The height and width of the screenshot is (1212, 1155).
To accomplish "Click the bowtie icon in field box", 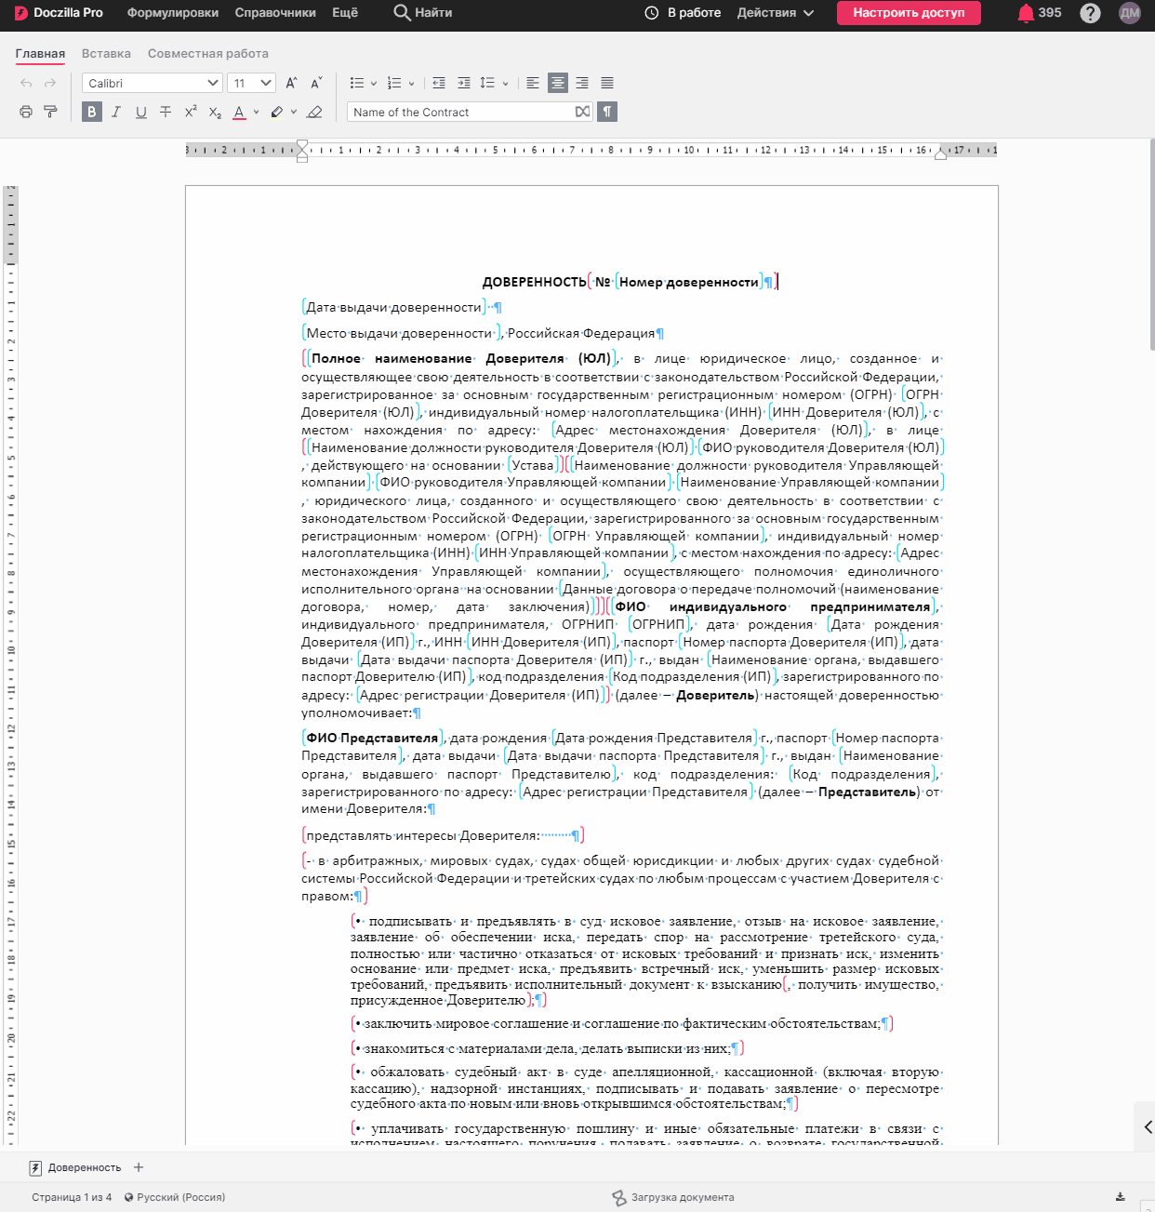I will (x=582, y=112).
